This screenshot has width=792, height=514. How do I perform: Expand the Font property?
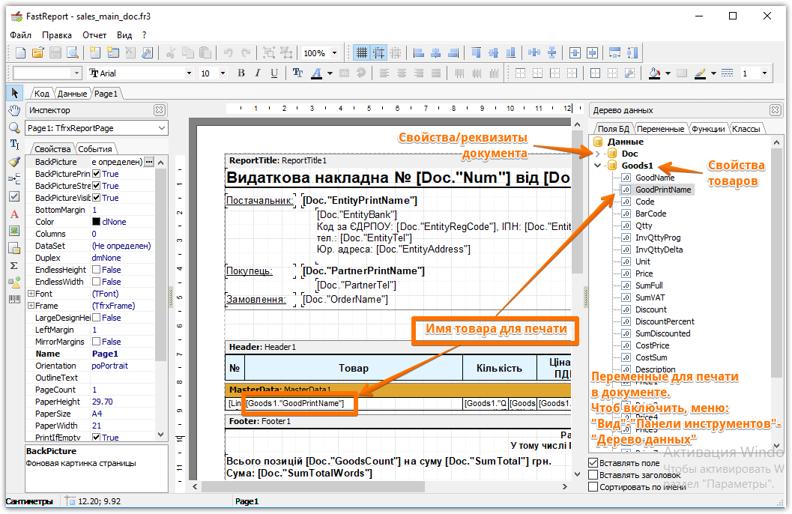[x=31, y=294]
